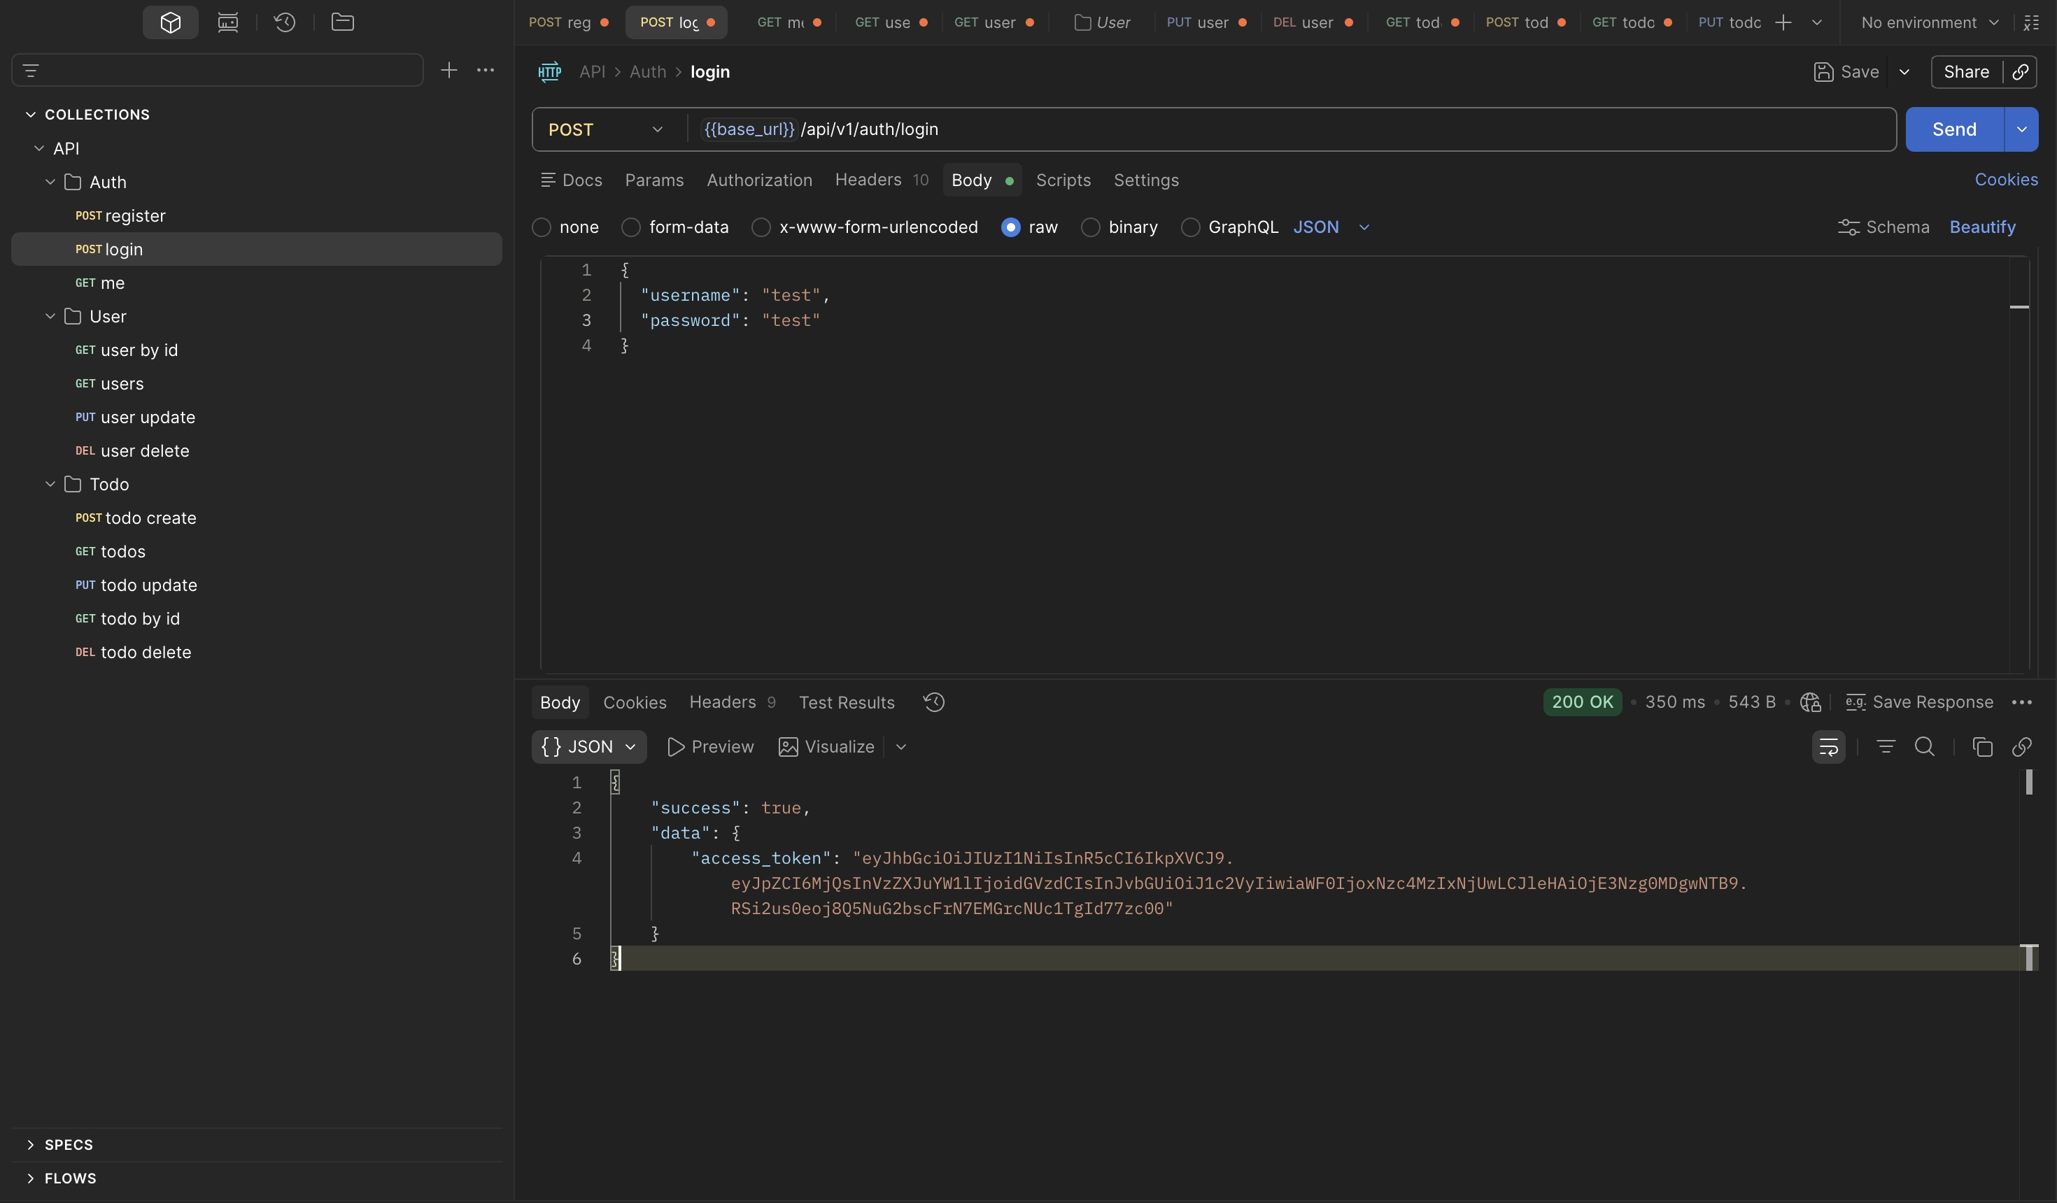The height and width of the screenshot is (1203, 2057).
Task: Open the JSON body language dropdown
Action: 1331,227
